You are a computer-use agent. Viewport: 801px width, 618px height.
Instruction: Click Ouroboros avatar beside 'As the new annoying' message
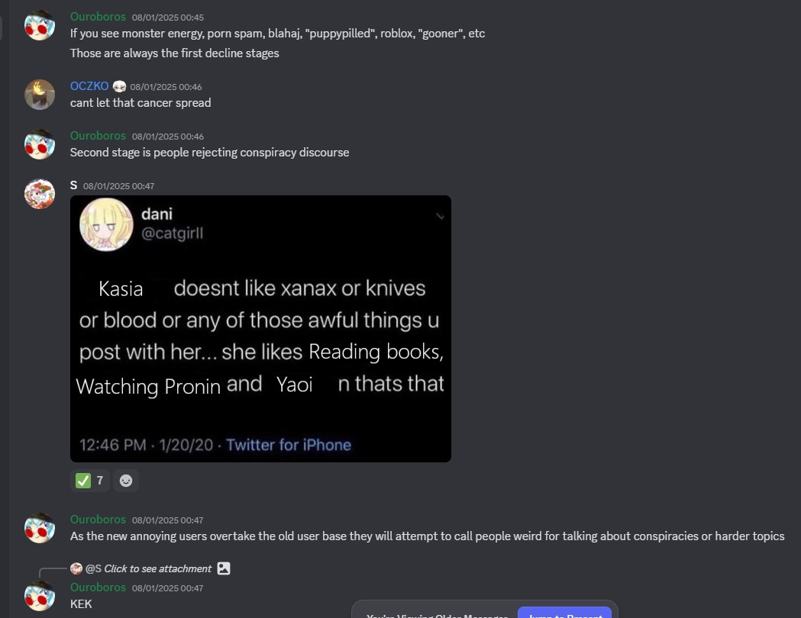tap(40, 527)
